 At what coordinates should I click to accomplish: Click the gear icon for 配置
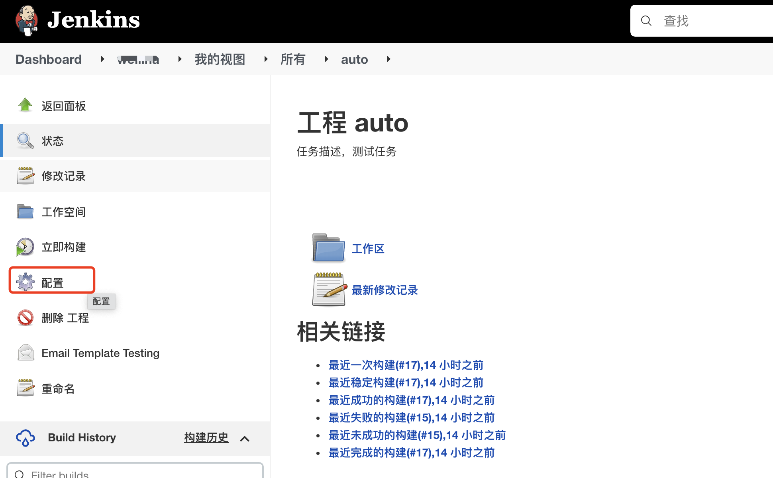pos(26,282)
